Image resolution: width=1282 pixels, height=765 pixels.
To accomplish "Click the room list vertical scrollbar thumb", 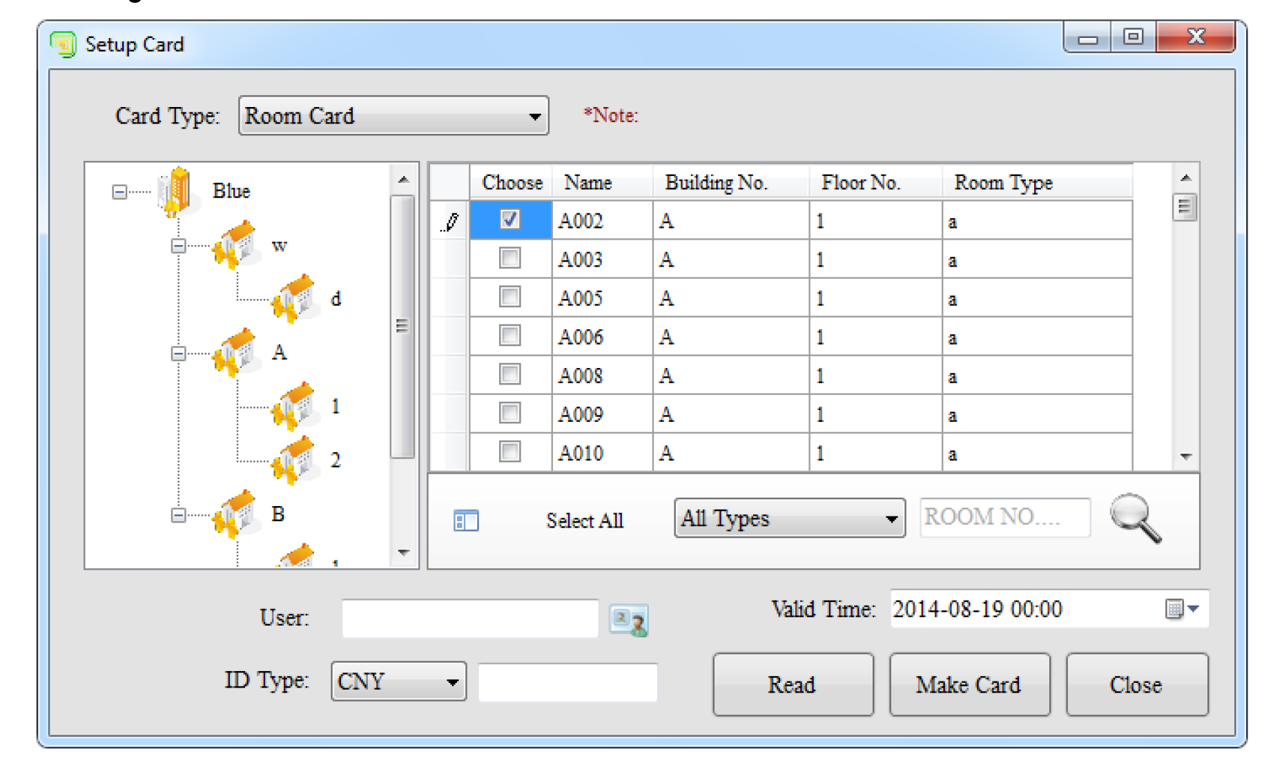I will 1185,206.
